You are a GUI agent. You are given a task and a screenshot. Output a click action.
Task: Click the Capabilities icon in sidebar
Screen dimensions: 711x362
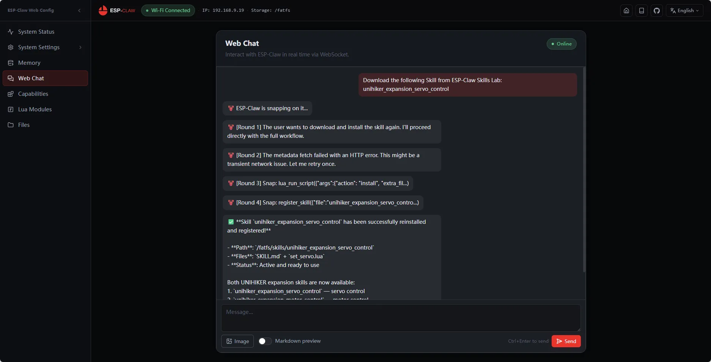point(11,94)
